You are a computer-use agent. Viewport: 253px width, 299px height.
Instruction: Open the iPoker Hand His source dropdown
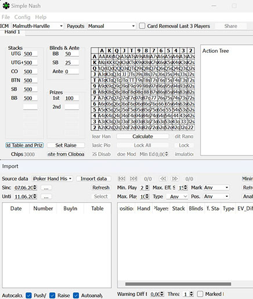click(52, 179)
